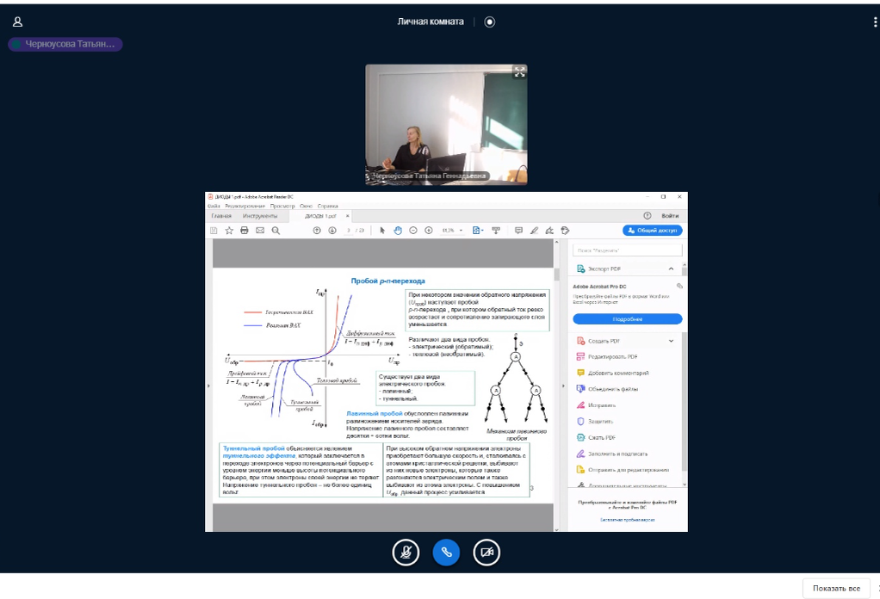Open the Исправить tool
The width and height of the screenshot is (880, 599).
pyautogui.click(x=596, y=405)
